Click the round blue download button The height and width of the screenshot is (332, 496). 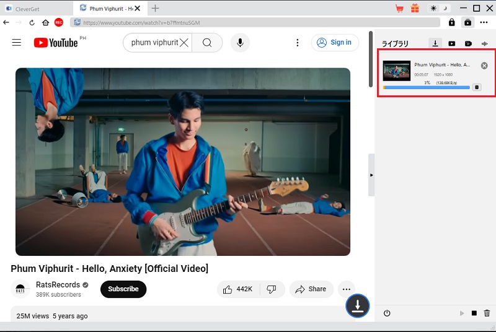358,305
